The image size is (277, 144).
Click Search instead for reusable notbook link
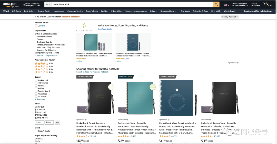(92, 72)
